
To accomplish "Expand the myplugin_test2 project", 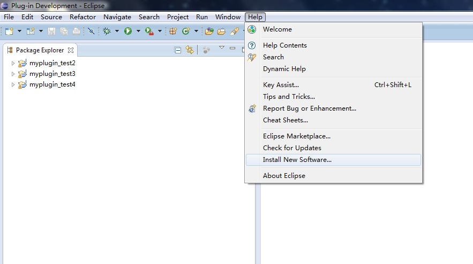I will tap(13, 63).
